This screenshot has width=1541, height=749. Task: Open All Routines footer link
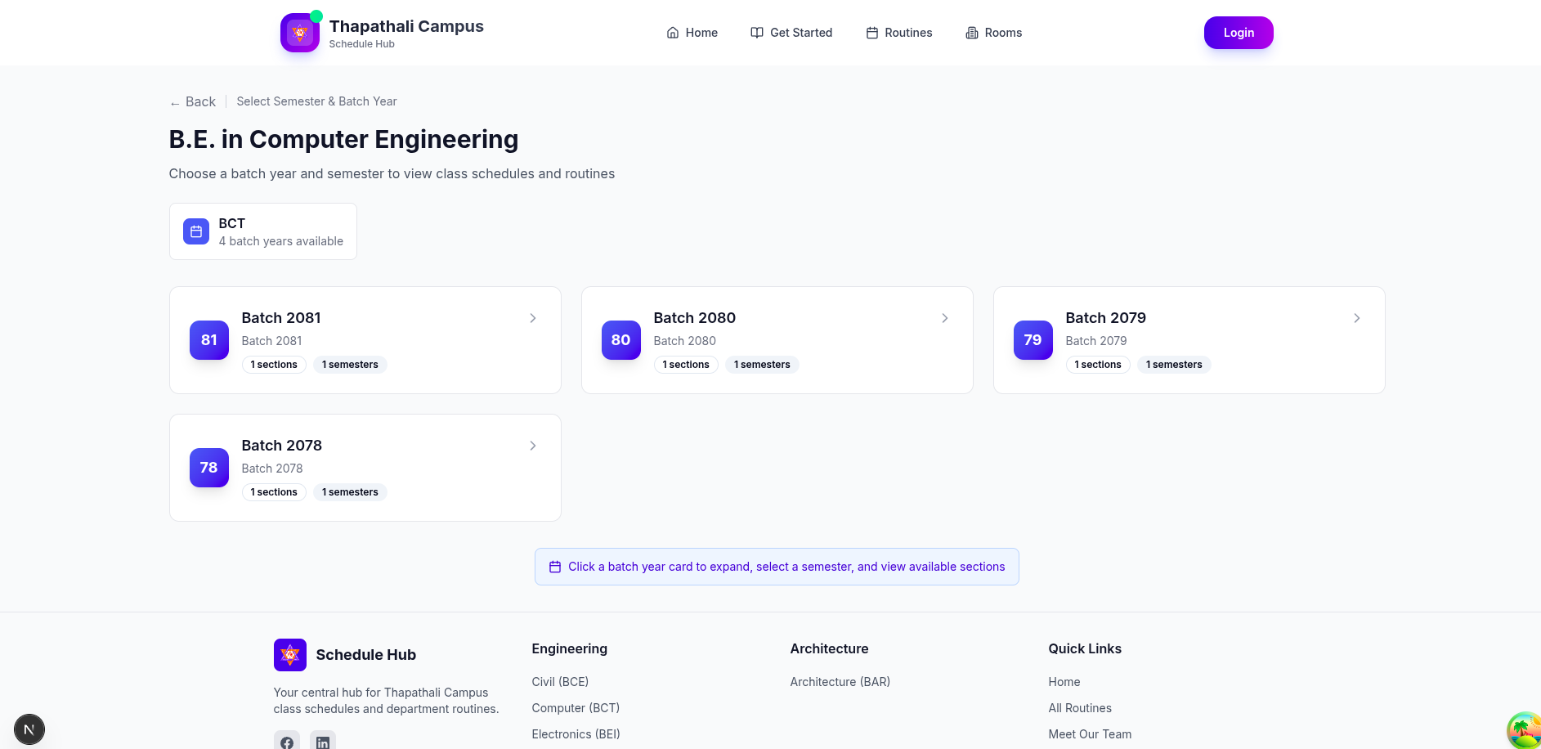pos(1080,708)
